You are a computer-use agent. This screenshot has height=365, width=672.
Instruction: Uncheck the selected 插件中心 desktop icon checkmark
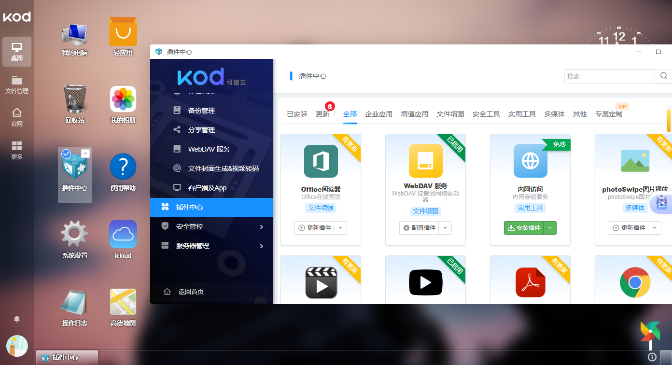66,154
